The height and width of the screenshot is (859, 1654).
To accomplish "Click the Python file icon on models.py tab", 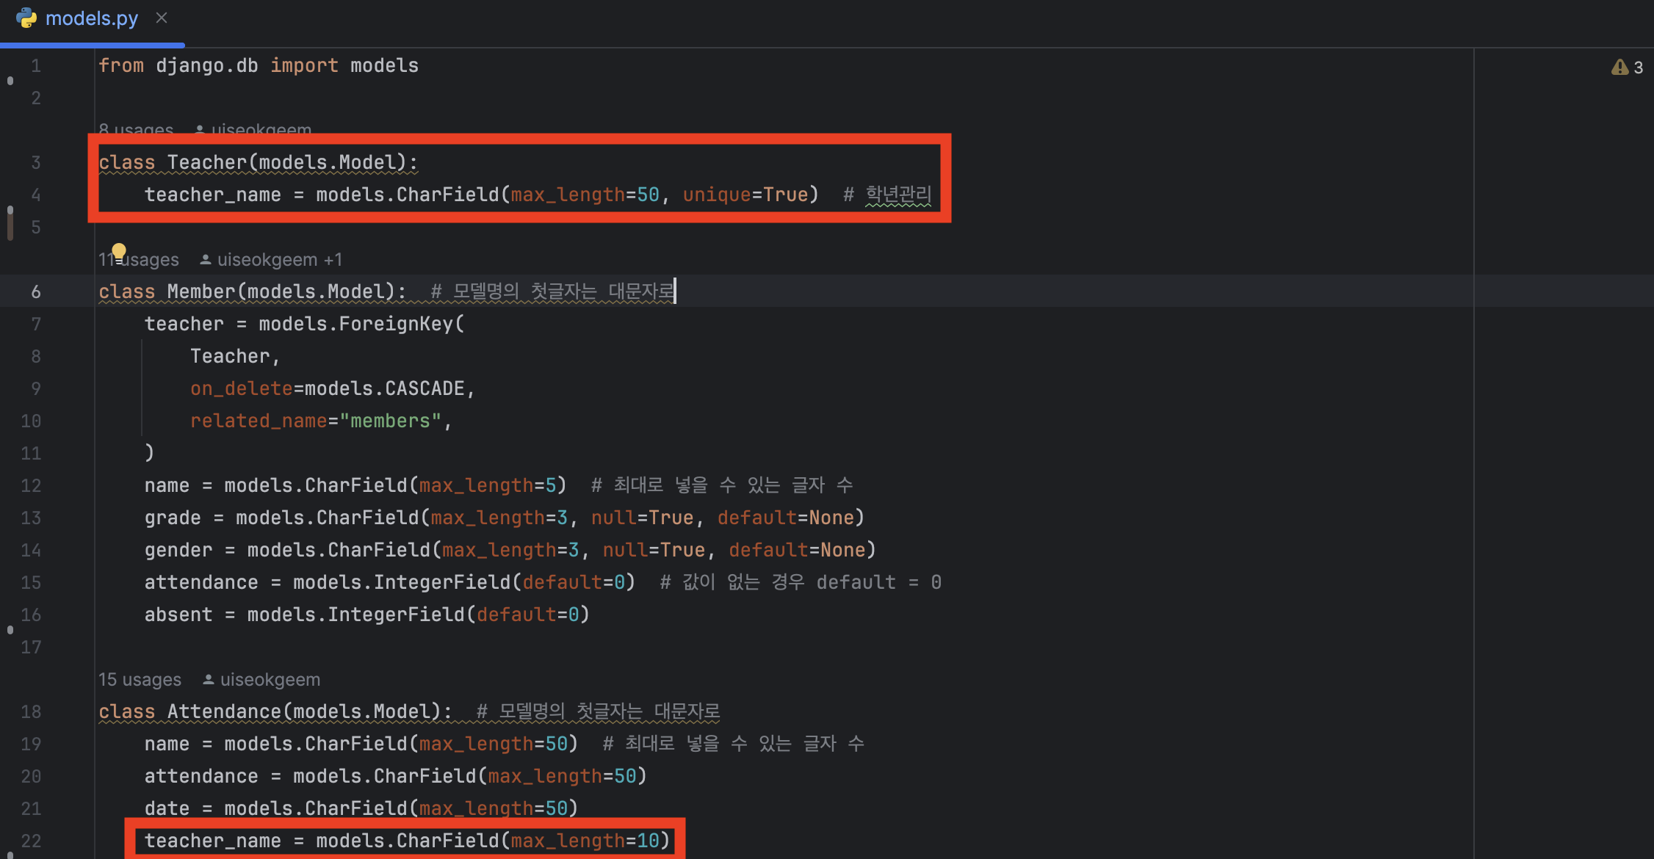I will point(26,18).
